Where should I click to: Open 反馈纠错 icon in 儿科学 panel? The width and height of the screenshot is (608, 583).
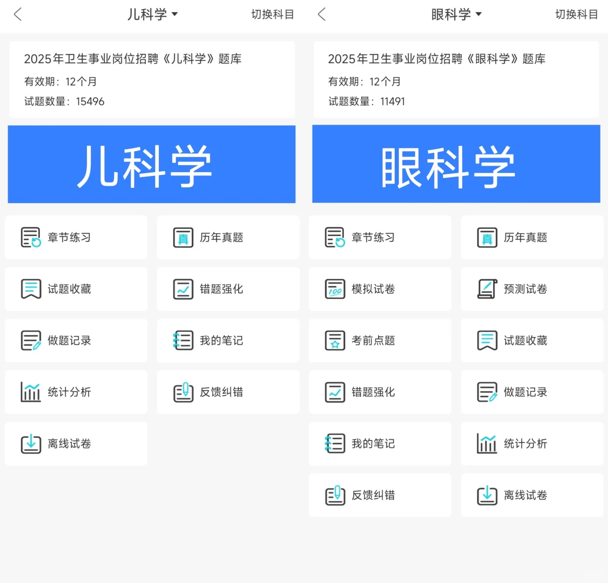tap(183, 392)
